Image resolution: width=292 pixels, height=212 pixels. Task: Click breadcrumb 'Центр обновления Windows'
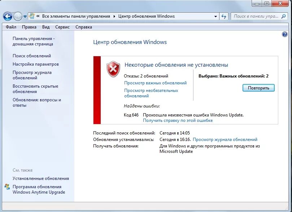(x=147, y=16)
